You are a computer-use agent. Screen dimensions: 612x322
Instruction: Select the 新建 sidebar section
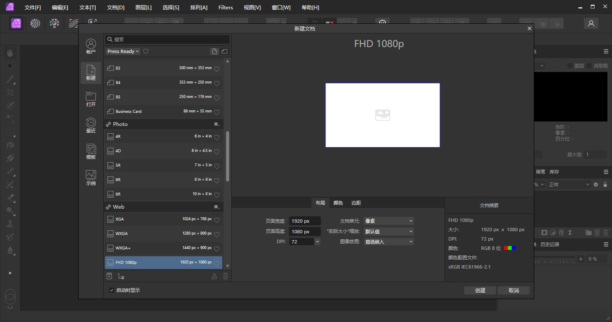(91, 73)
